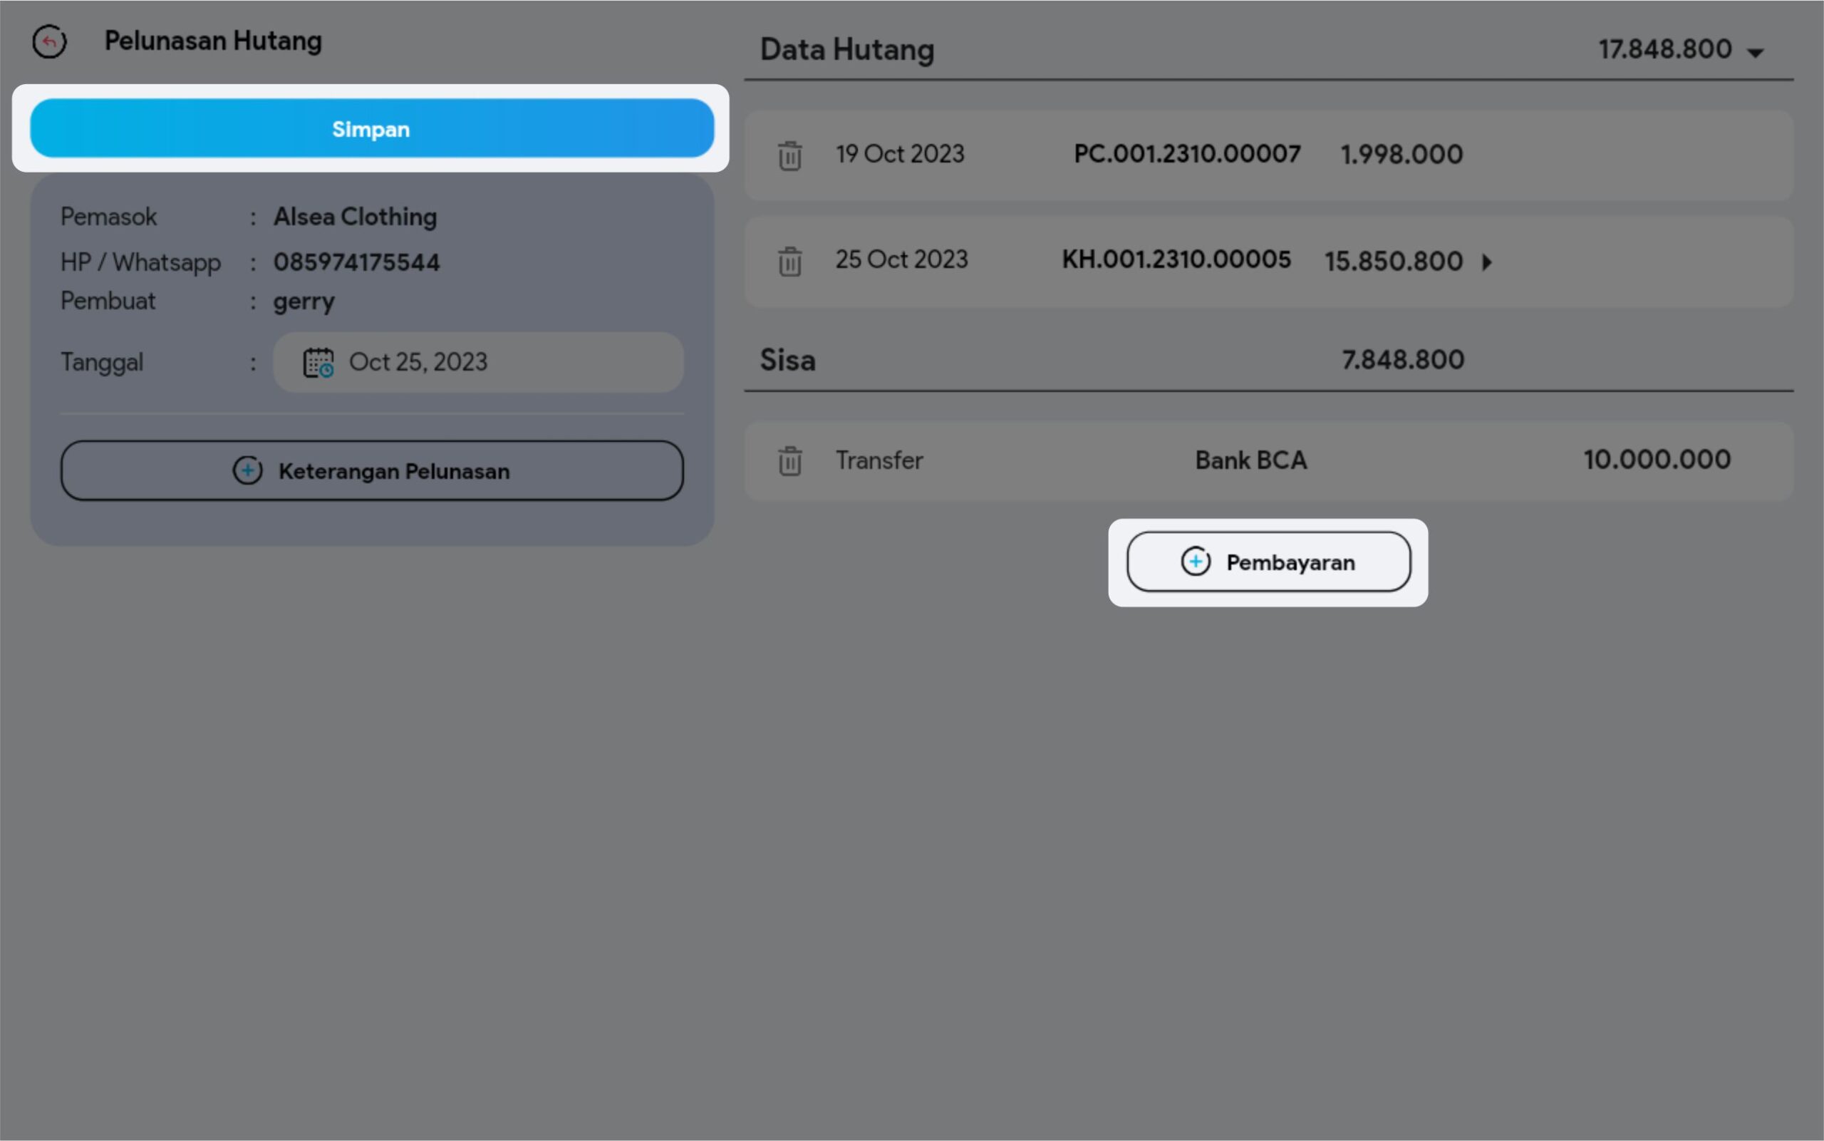Remove the Transfer Bank BCA payment
Image resolution: width=1824 pixels, height=1141 pixels.
[x=789, y=460]
